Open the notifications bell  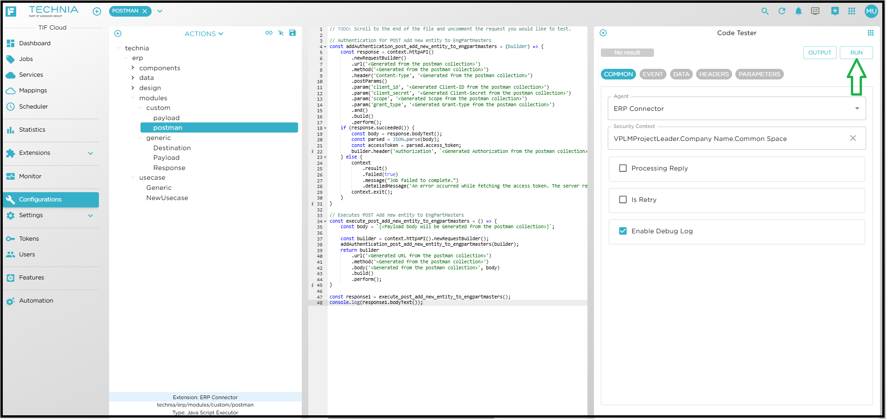pyautogui.click(x=798, y=11)
